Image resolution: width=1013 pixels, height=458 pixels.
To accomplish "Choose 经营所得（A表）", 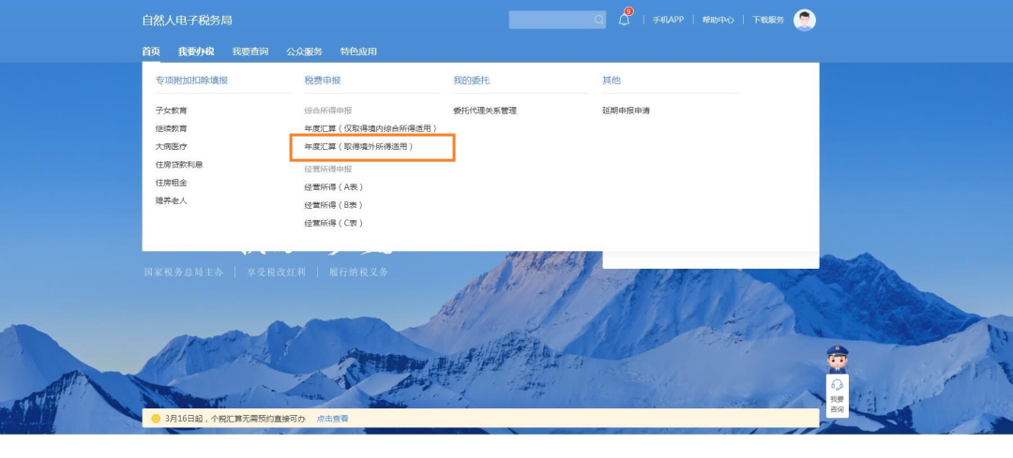I will pos(334,187).
